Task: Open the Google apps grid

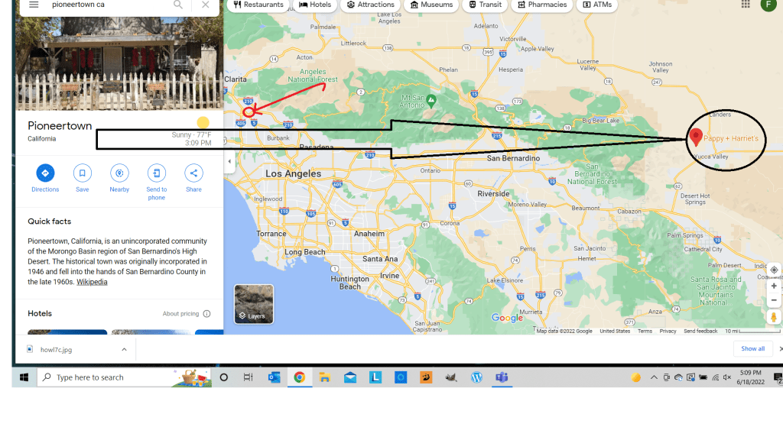Action: [x=746, y=5]
